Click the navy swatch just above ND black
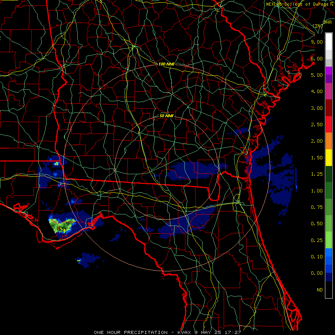This screenshot has height=335, width=335. (x=329, y=277)
